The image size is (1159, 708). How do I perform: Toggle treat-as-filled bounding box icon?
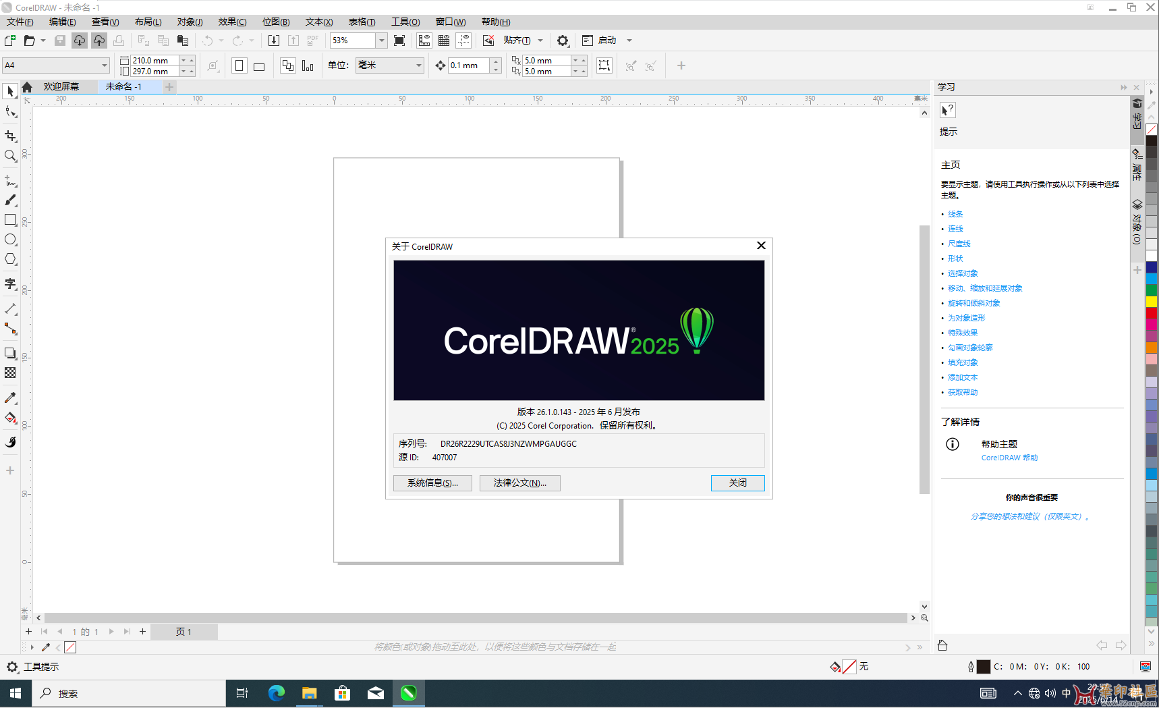click(604, 65)
